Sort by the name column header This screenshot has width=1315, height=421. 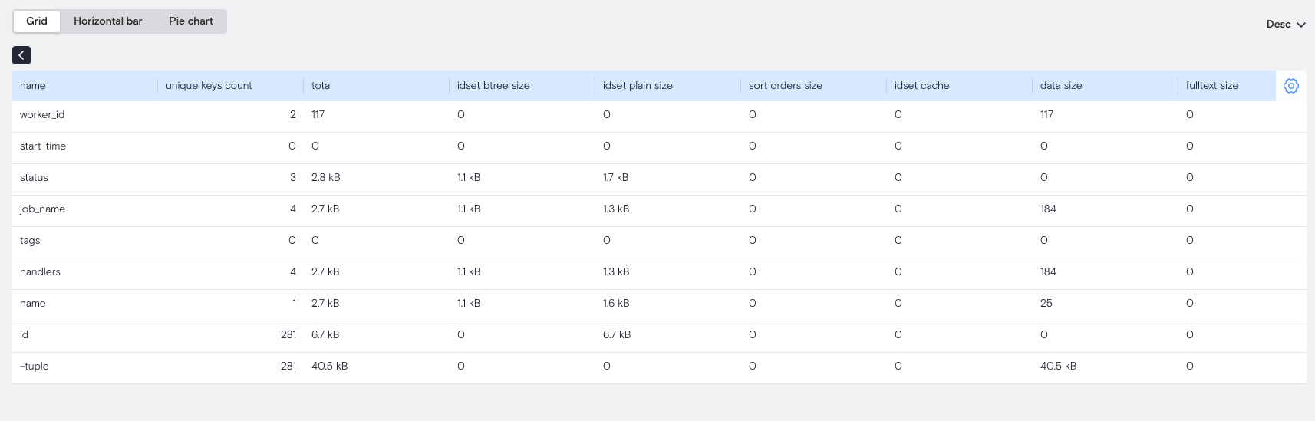[33, 86]
